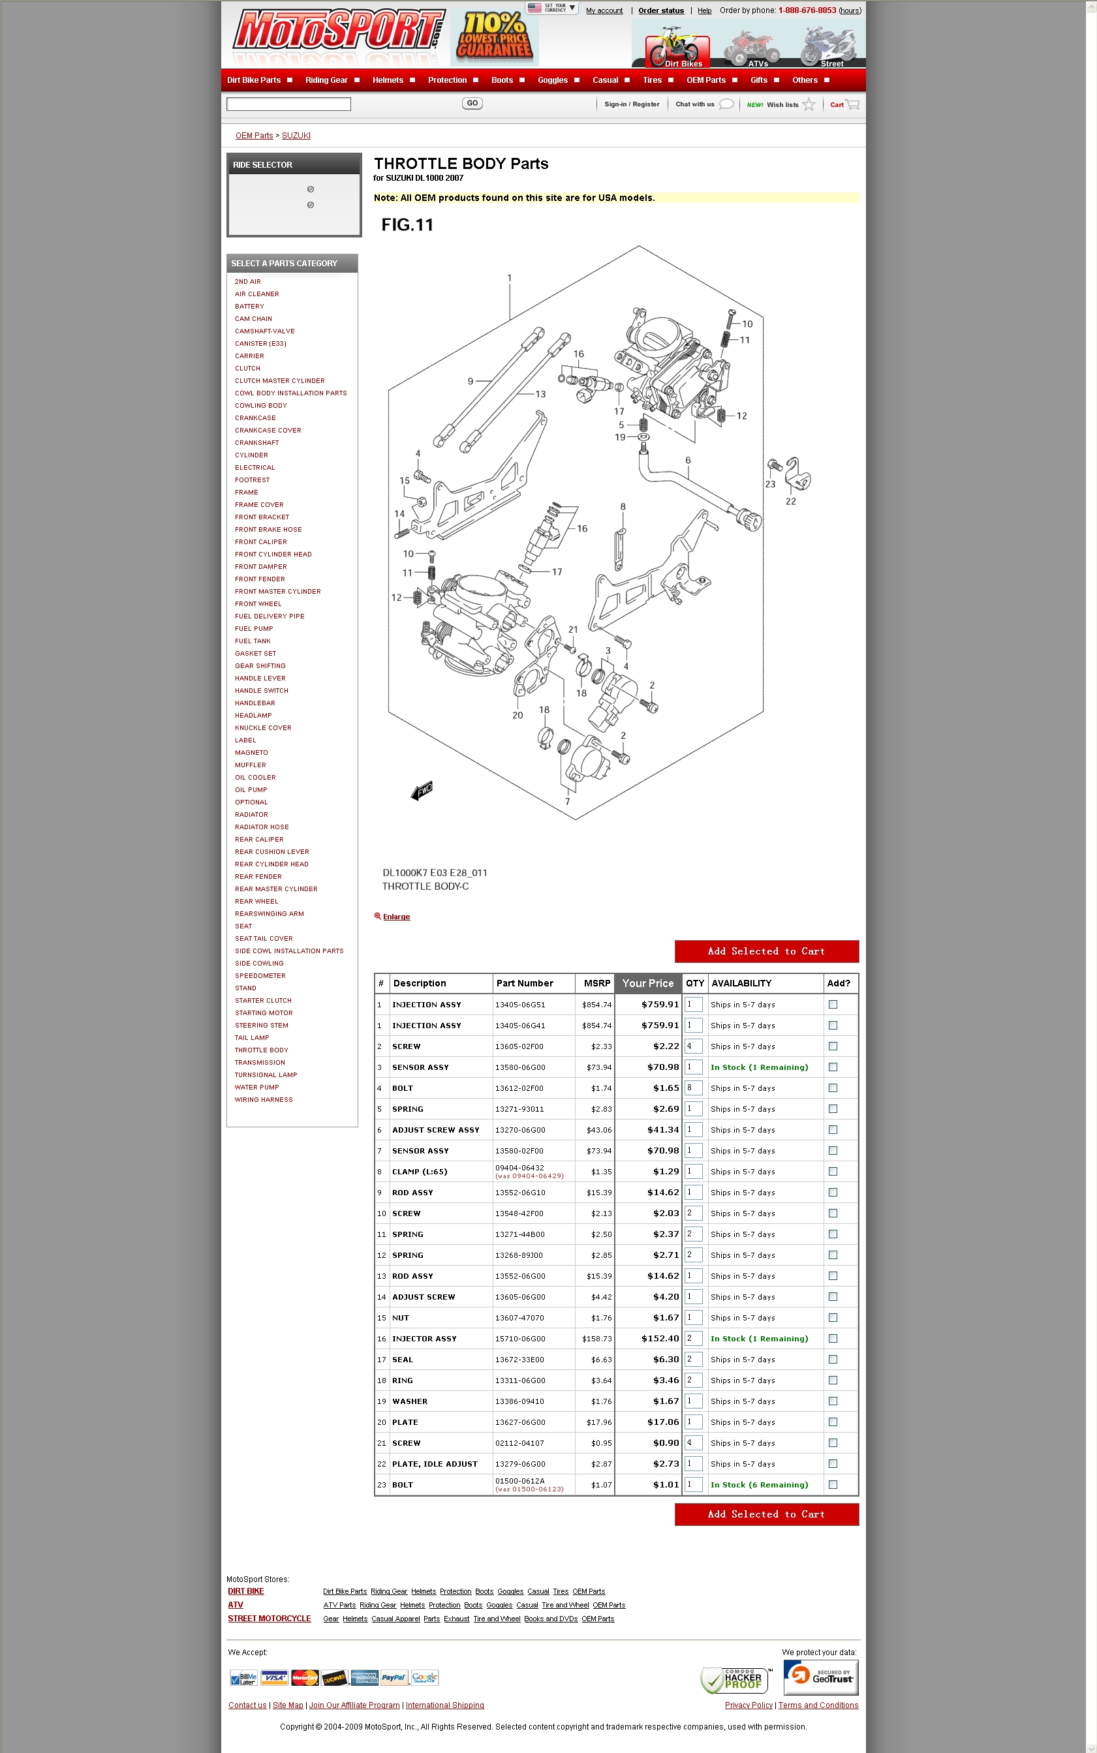The height and width of the screenshot is (1753, 1097).
Task: Click the Sign-in / Register link
Action: pyautogui.click(x=632, y=104)
